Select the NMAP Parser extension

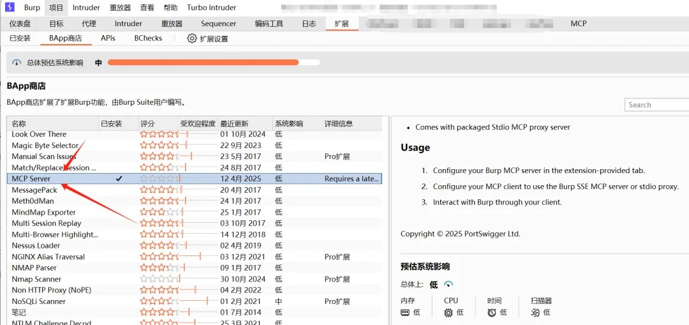point(34,268)
